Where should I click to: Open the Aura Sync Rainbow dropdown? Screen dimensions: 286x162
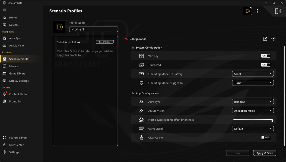tap(253, 102)
